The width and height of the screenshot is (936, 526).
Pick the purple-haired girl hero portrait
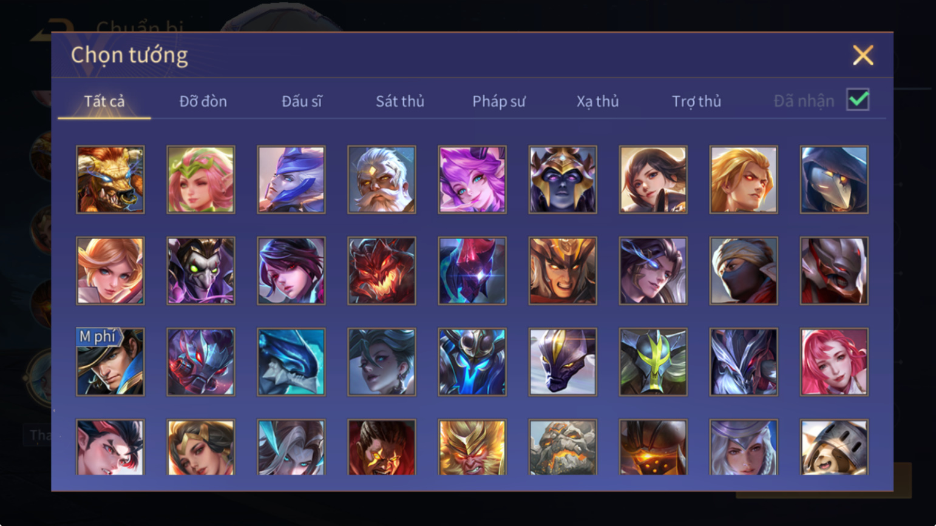point(472,180)
